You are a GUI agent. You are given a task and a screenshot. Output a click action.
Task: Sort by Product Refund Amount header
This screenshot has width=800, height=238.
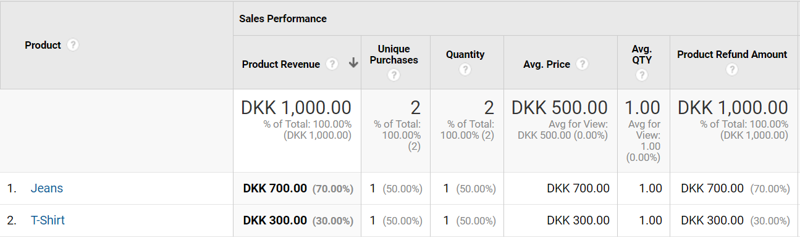(732, 54)
